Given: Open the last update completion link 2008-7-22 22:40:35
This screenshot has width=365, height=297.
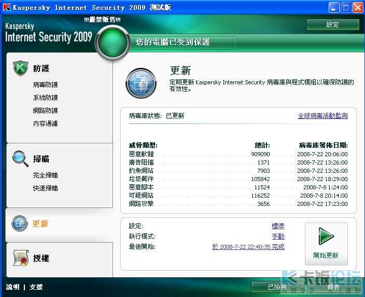Looking at the screenshot, I should tap(248, 247).
